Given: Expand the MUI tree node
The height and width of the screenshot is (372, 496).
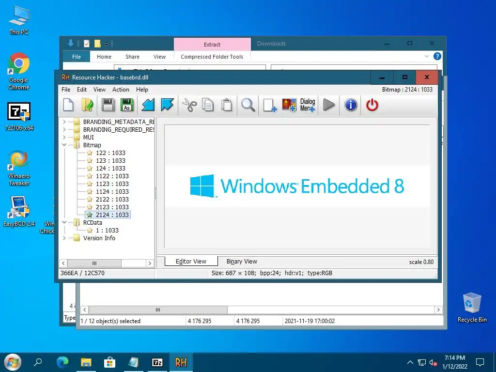Looking at the screenshot, I should point(64,137).
